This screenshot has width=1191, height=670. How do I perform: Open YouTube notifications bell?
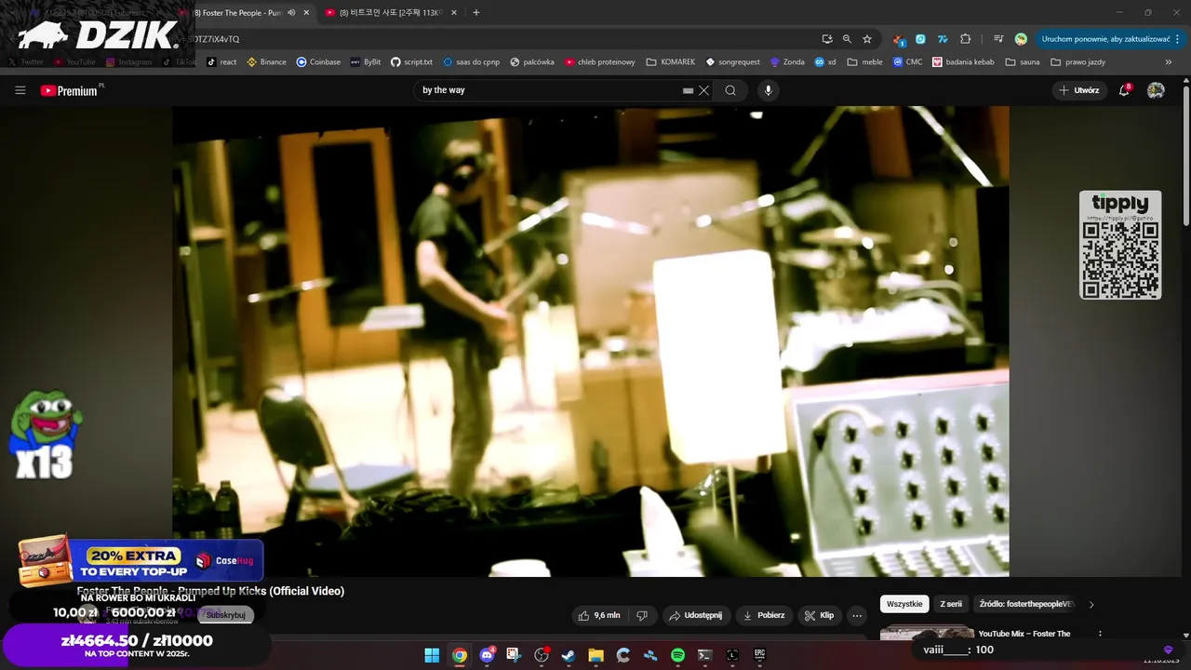1124,90
